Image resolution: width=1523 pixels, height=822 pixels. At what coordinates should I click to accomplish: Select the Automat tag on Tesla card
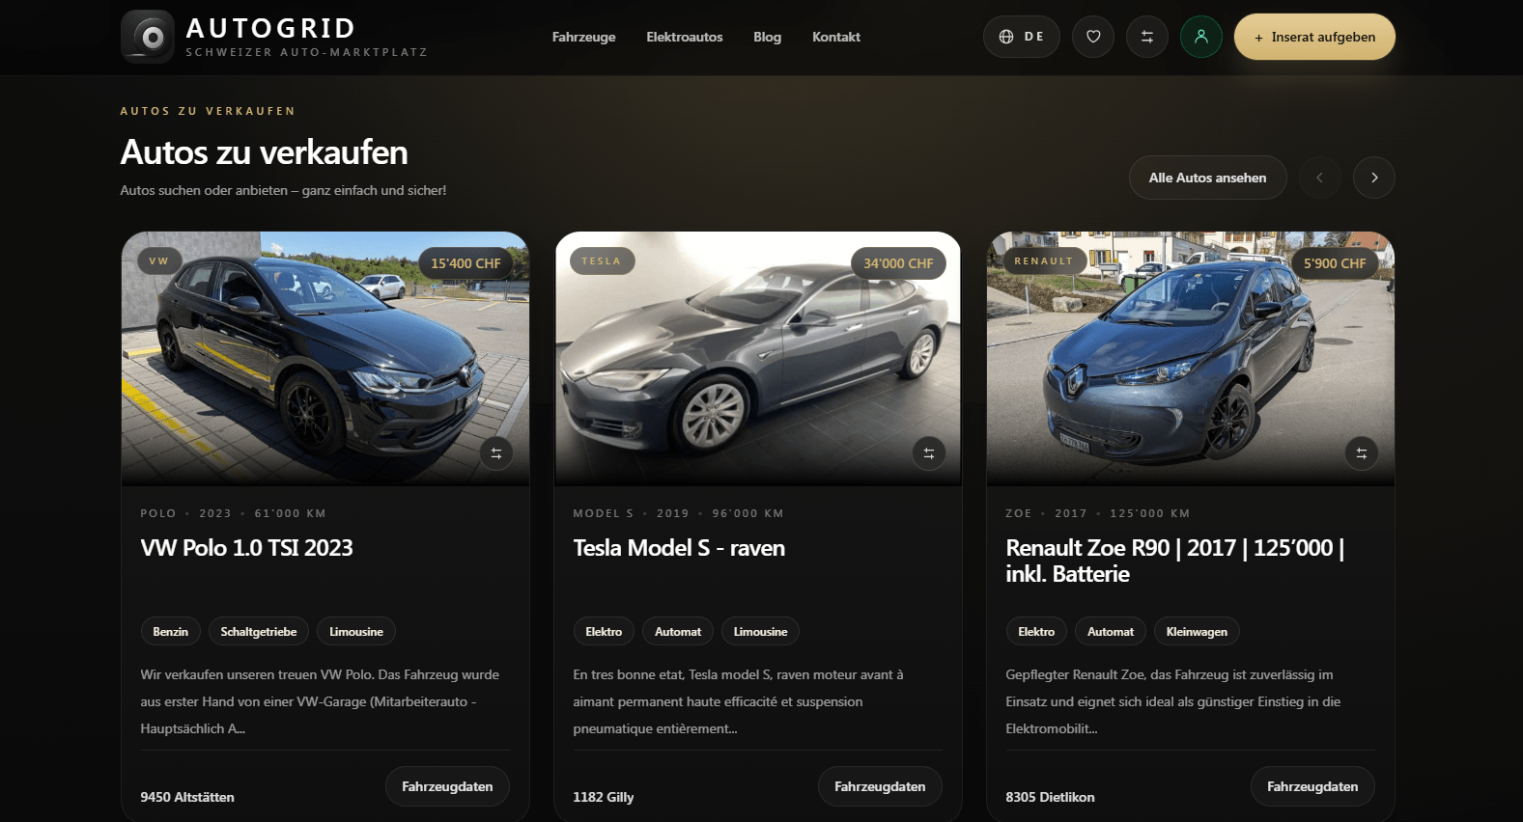point(678,632)
